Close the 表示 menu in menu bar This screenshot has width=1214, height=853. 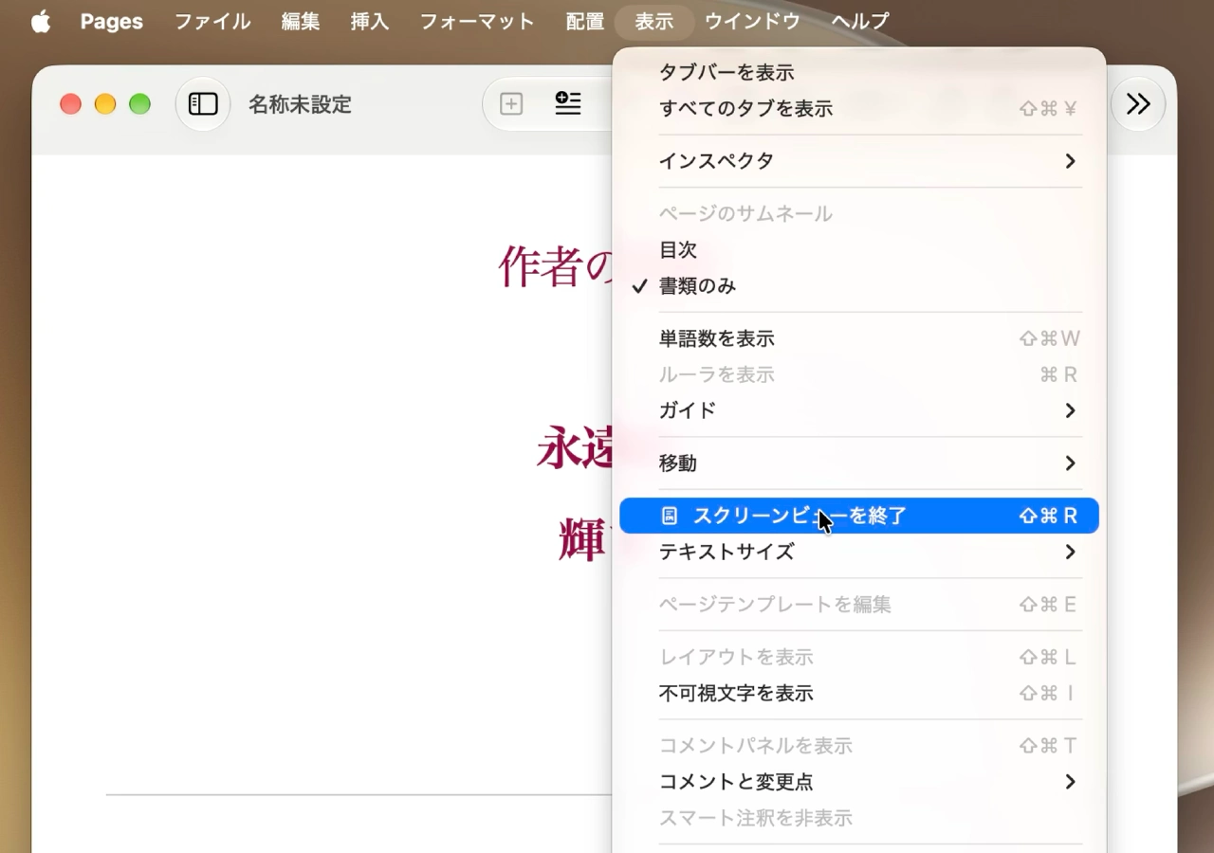point(654,21)
